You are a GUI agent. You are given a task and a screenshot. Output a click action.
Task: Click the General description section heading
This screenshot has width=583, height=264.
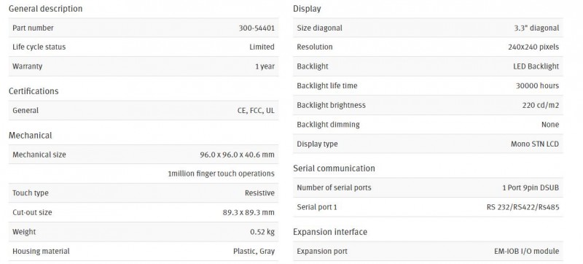45,9
